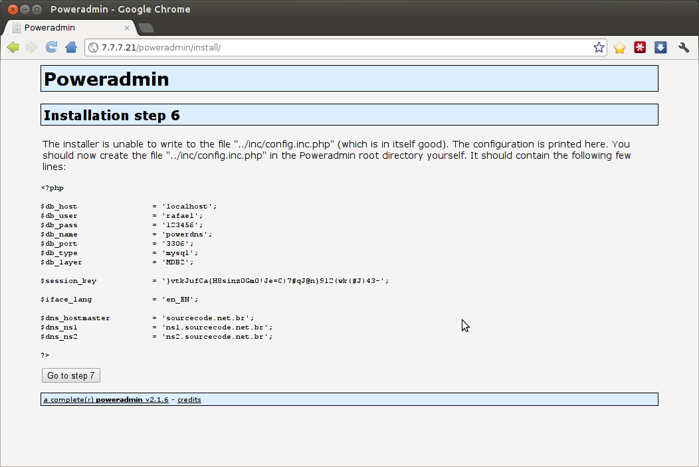Click the $dns_hostmaster line
Screen dimensions: 699x467
pos(148,318)
